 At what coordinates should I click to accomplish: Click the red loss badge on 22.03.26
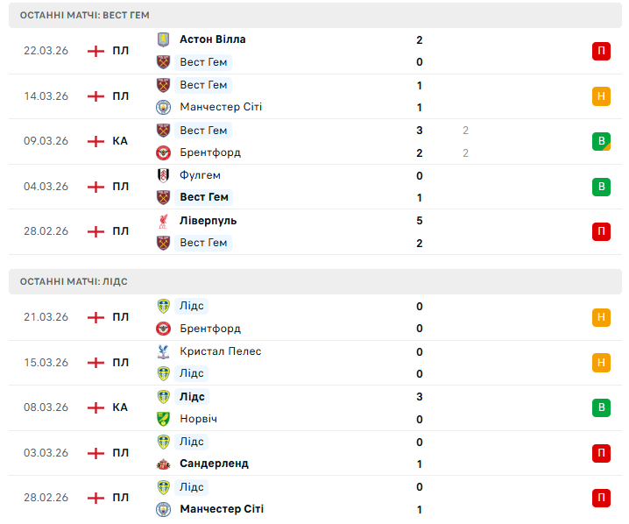(x=601, y=51)
